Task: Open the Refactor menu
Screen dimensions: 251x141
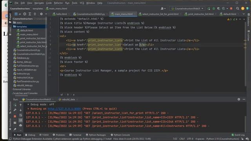Action: [58, 3]
